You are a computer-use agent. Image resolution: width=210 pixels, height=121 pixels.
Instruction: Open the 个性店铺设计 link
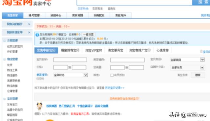(x=85, y=106)
